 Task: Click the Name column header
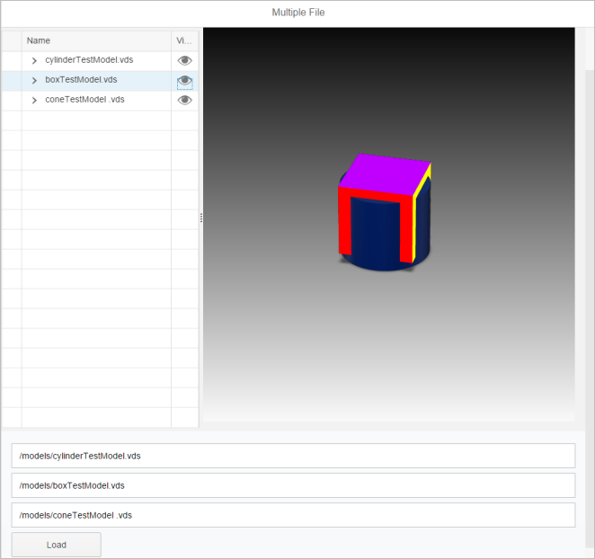(x=96, y=40)
